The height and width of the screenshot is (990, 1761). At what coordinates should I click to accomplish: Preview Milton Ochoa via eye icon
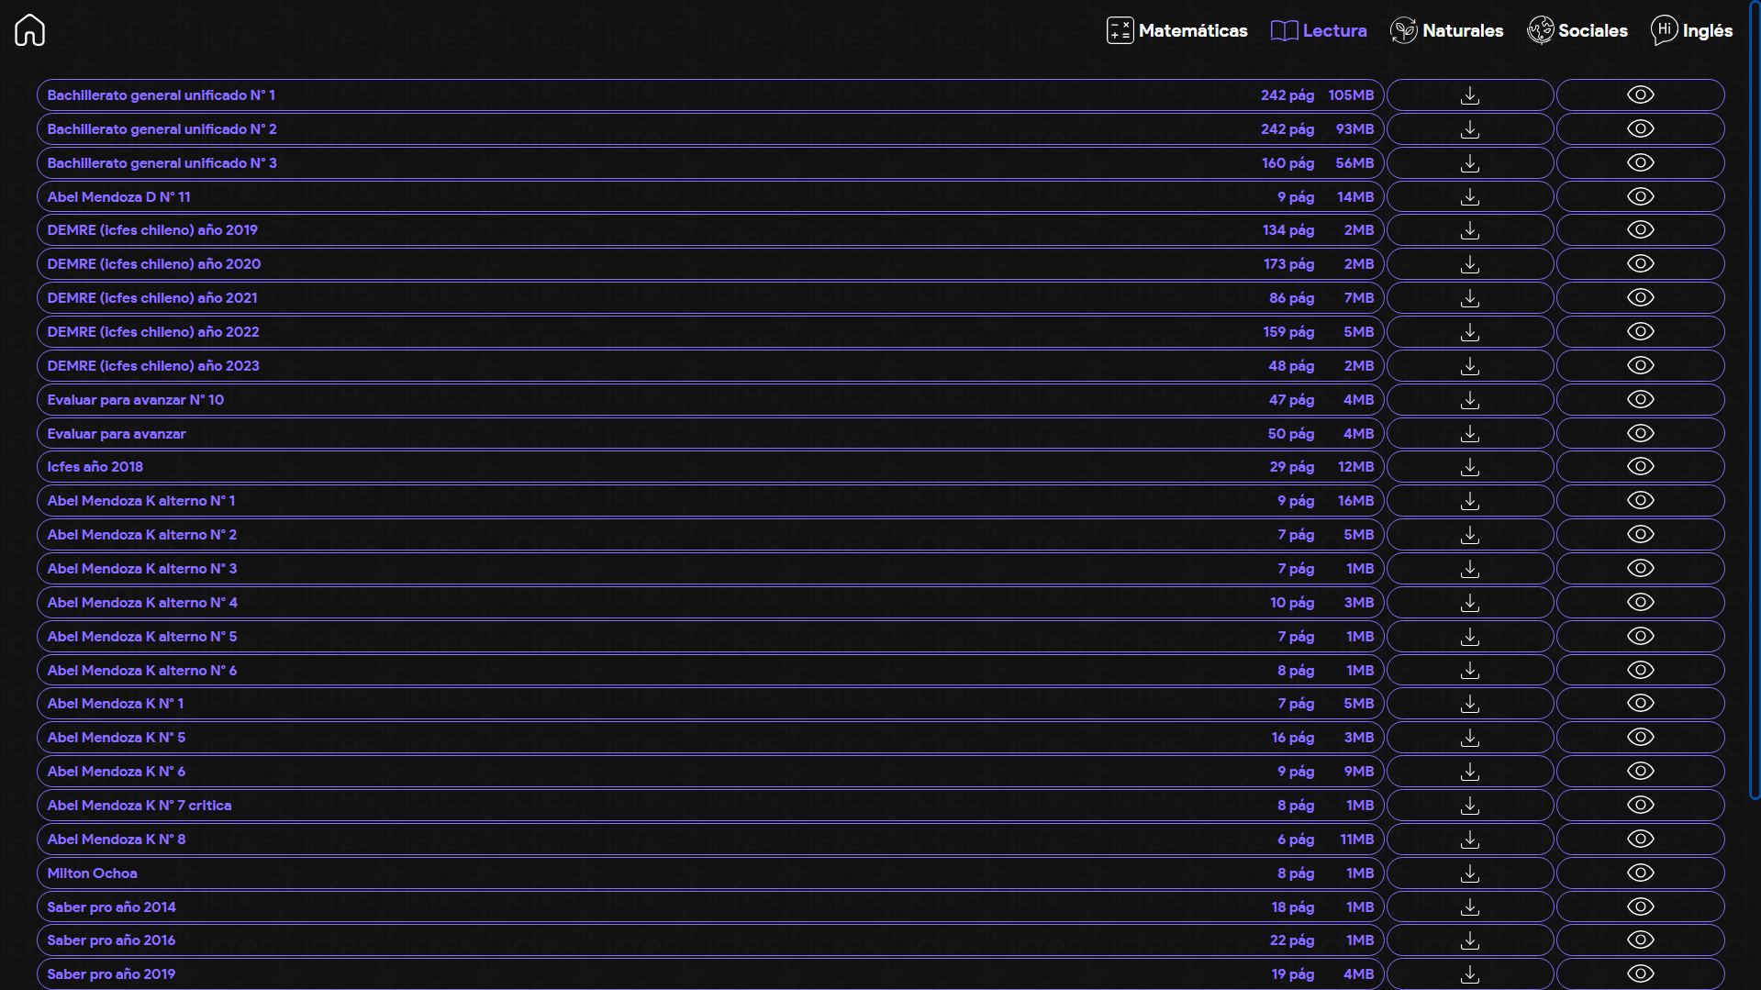click(x=1641, y=873)
